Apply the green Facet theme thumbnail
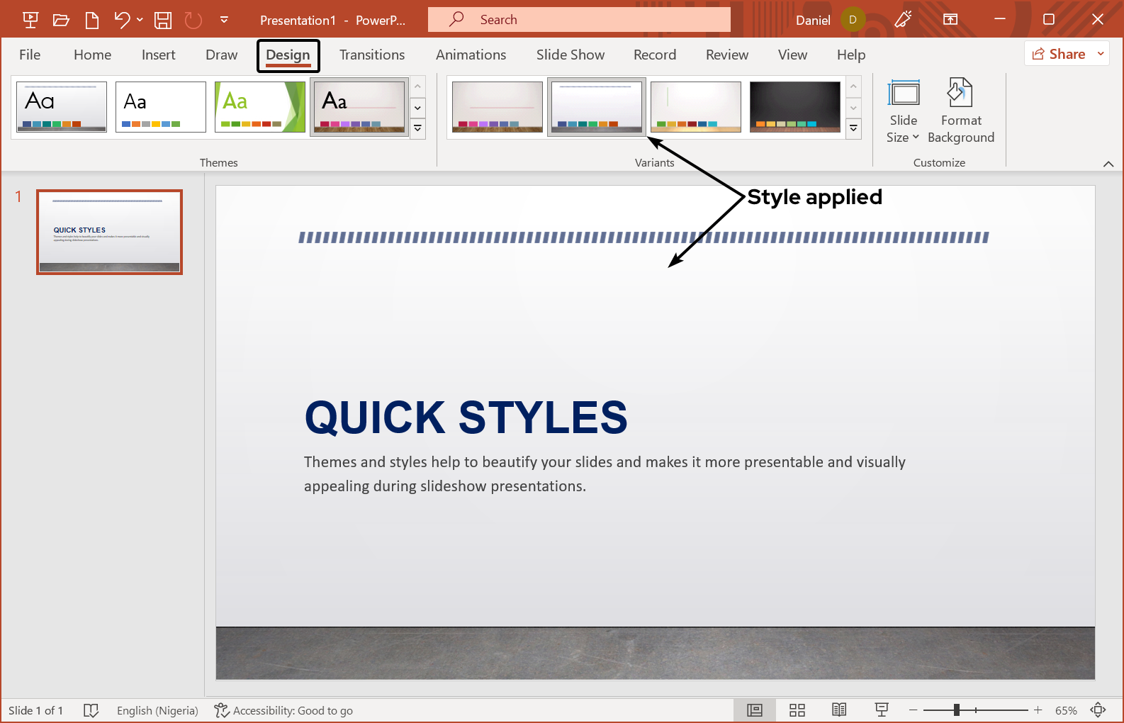This screenshot has width=1124, height=723. pos(260,107)
